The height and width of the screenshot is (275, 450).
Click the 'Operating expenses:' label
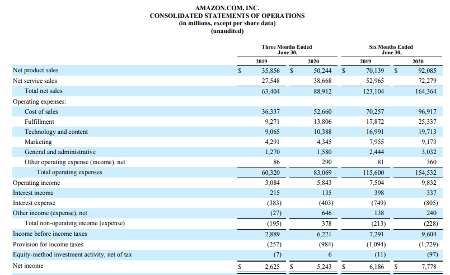click(39, 101)
